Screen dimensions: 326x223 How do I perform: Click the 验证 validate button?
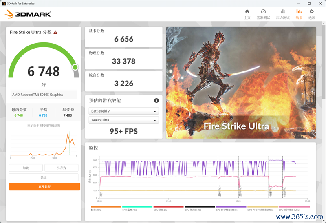pos(44,177)
